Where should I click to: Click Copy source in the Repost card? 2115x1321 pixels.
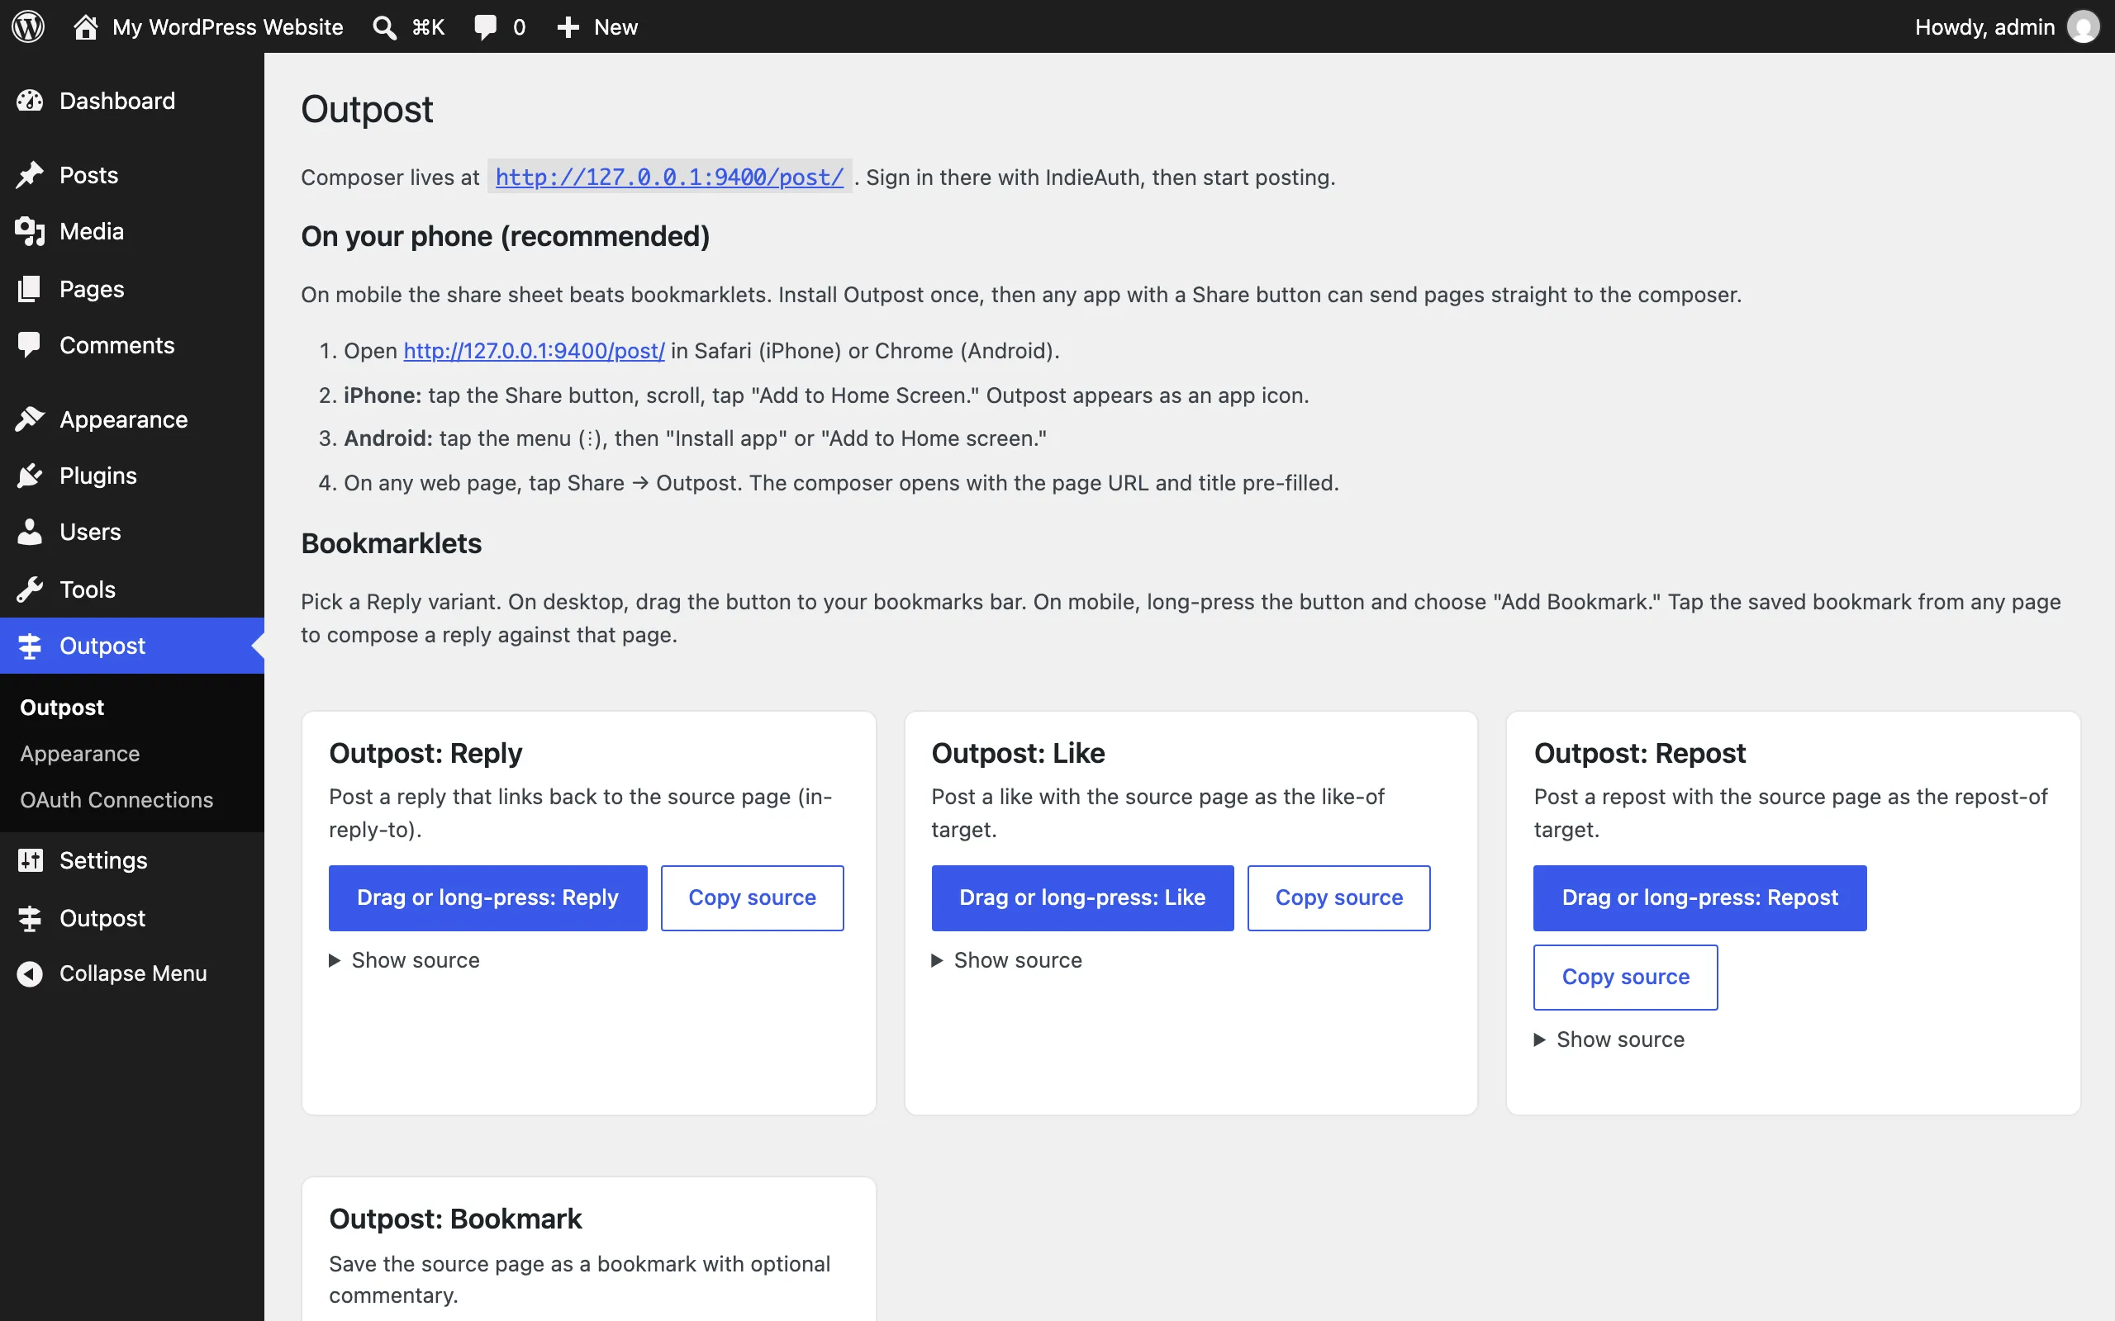1626,977
